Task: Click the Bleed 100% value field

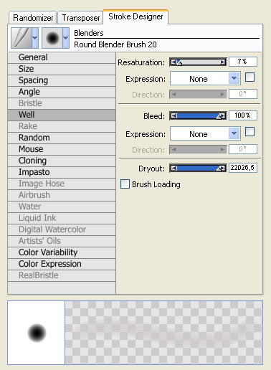Action: click(x=243, y=115)
